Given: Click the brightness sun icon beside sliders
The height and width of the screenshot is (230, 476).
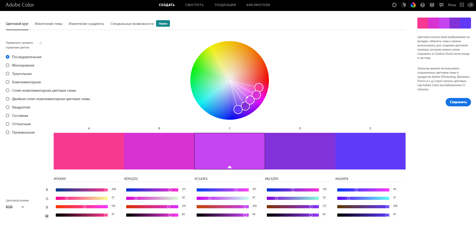Looking at the screenshot, I should coord(47,216).
